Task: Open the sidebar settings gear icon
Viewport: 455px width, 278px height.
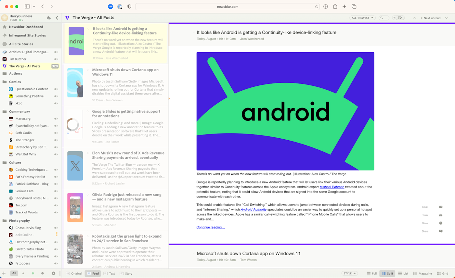Action: (54, 273)
